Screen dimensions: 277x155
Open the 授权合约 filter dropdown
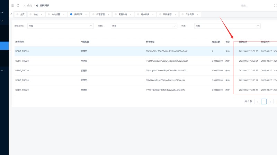60,26
